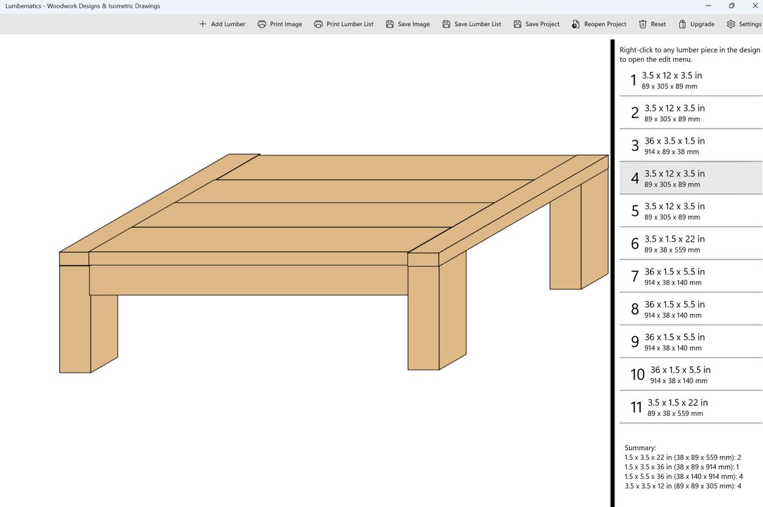The width and height of the screenshot is (763, 507).
Task: Select lumber item 10 in list
Action: coord(691,375)
